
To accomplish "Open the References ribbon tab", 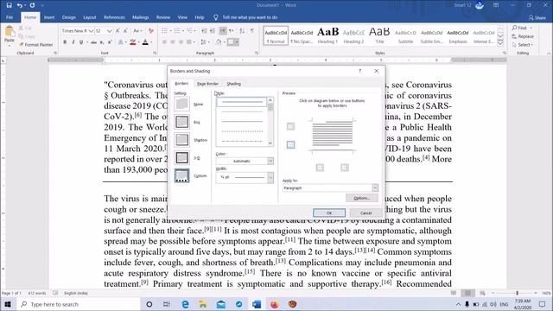I will tap(114, 17).
